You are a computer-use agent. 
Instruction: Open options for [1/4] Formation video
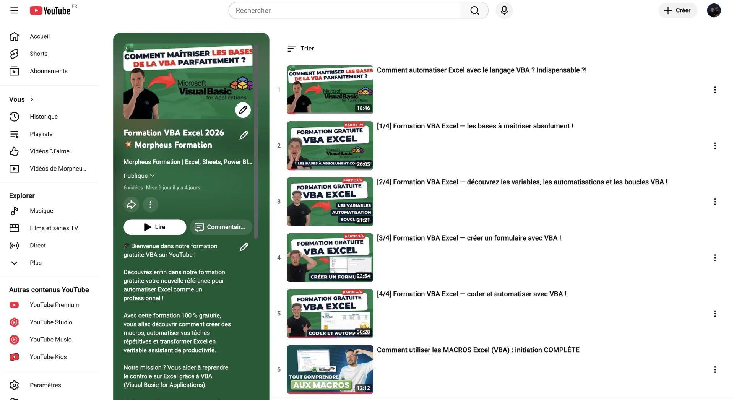(715, 146)
